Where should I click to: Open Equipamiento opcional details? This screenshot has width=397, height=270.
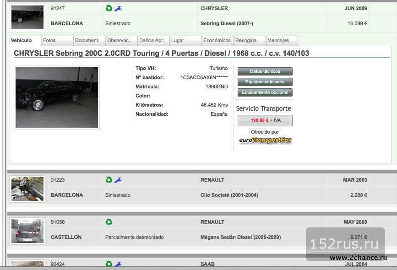[x=265, y=92]
